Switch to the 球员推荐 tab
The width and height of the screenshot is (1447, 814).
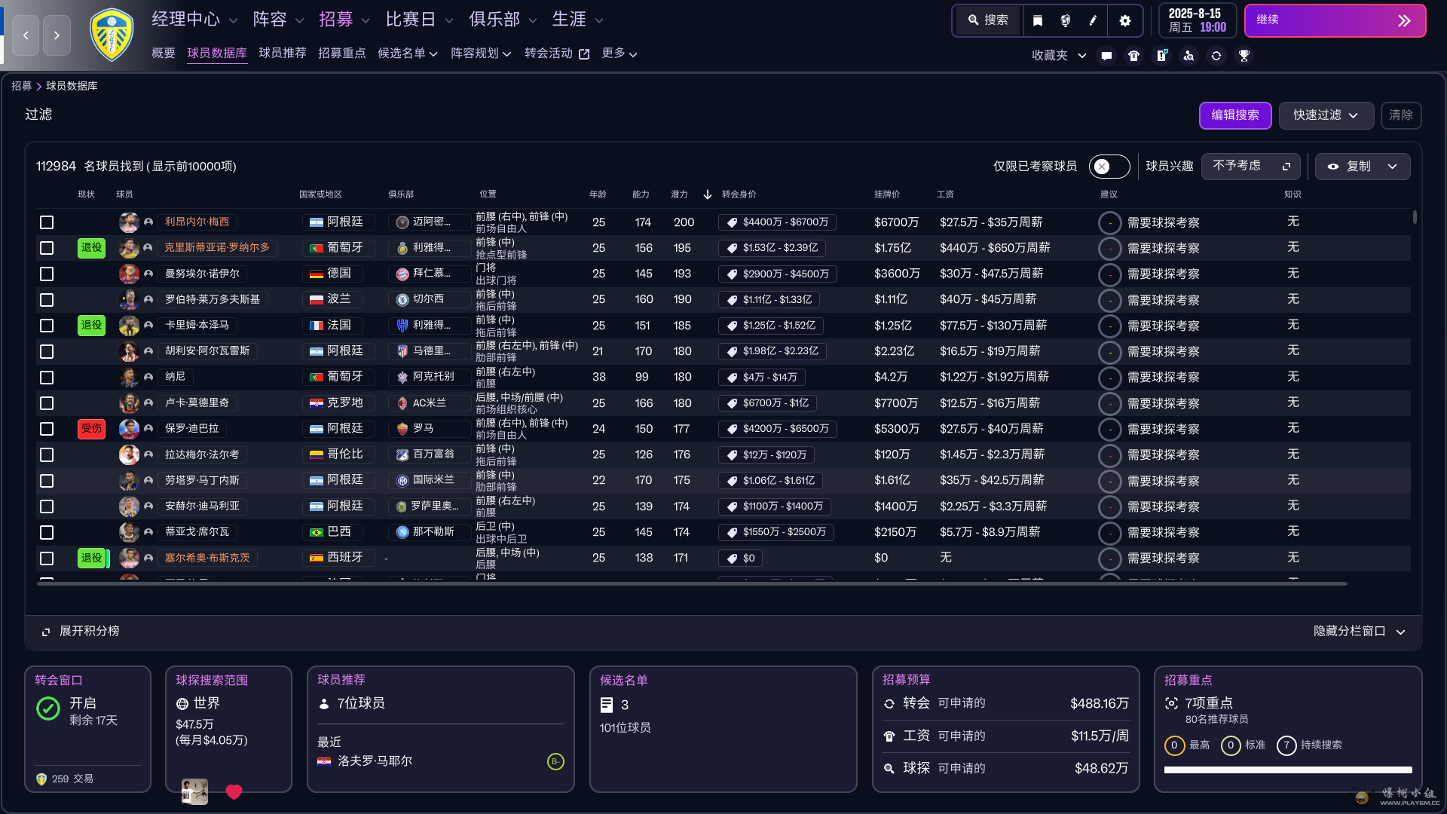click(283, 54)
